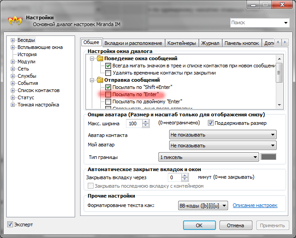Expand Тонкая настройка tree node
The height and width of the screenshot is (238, 296).
click(13, 105)
